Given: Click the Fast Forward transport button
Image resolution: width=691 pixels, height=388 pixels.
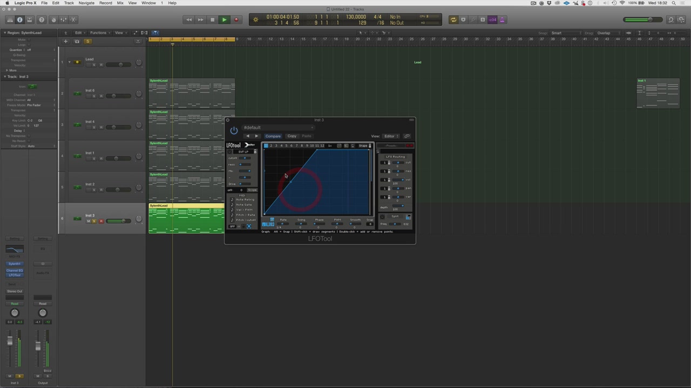Looking at the screenshot, I should [x=200, y=20].
